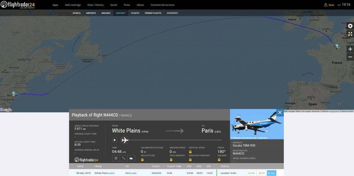The height and width of the screenshot is (176, 354).
Task: Click the White Plains origin map marker
Action: 13,94
